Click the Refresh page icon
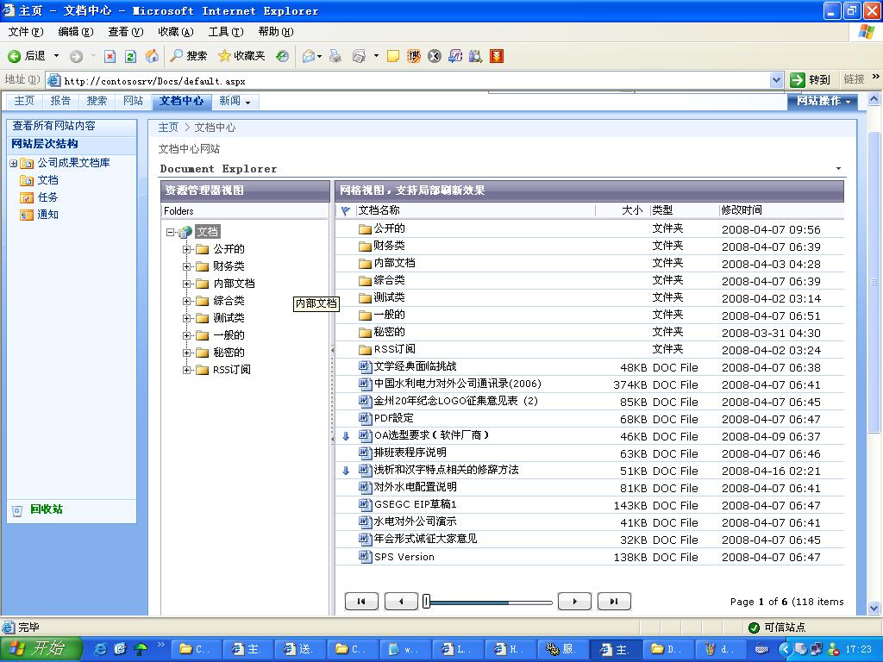This screenshot has height=662, width=883. coord(130,56)
